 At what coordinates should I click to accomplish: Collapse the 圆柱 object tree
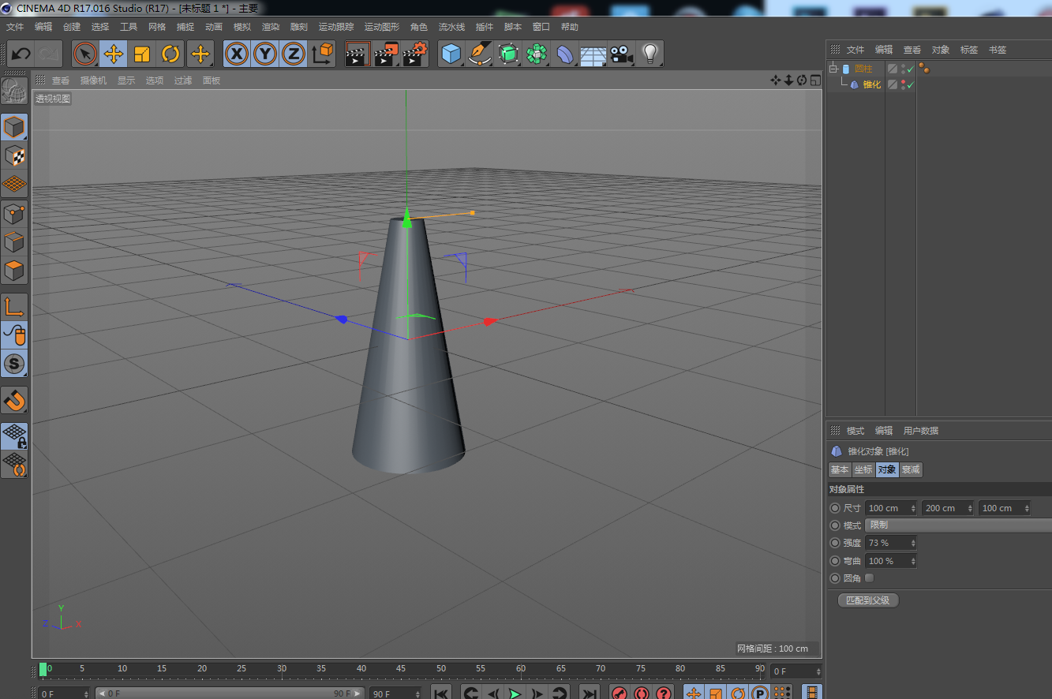(x=833, y=69)
